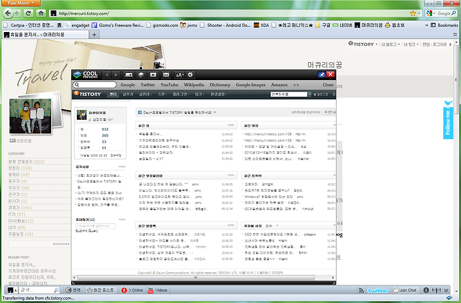Add page to CoolPreviews stack
461x303 pixels.
pyautogui.click(x=141, y=75)
